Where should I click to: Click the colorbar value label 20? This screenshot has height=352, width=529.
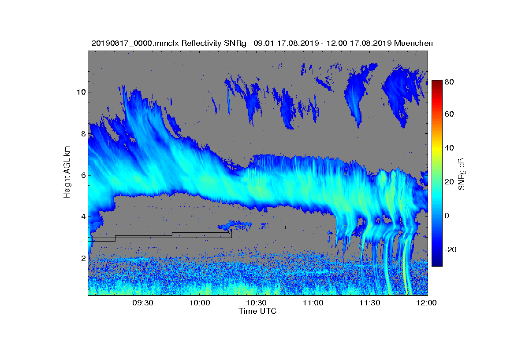pos(450,182)
